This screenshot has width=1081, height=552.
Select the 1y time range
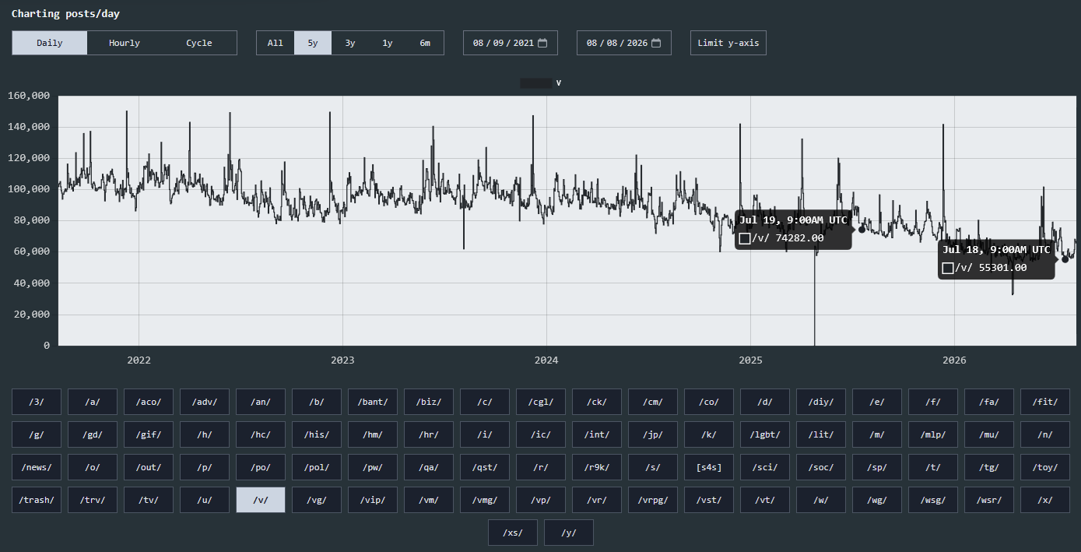[x=388, y=43]
